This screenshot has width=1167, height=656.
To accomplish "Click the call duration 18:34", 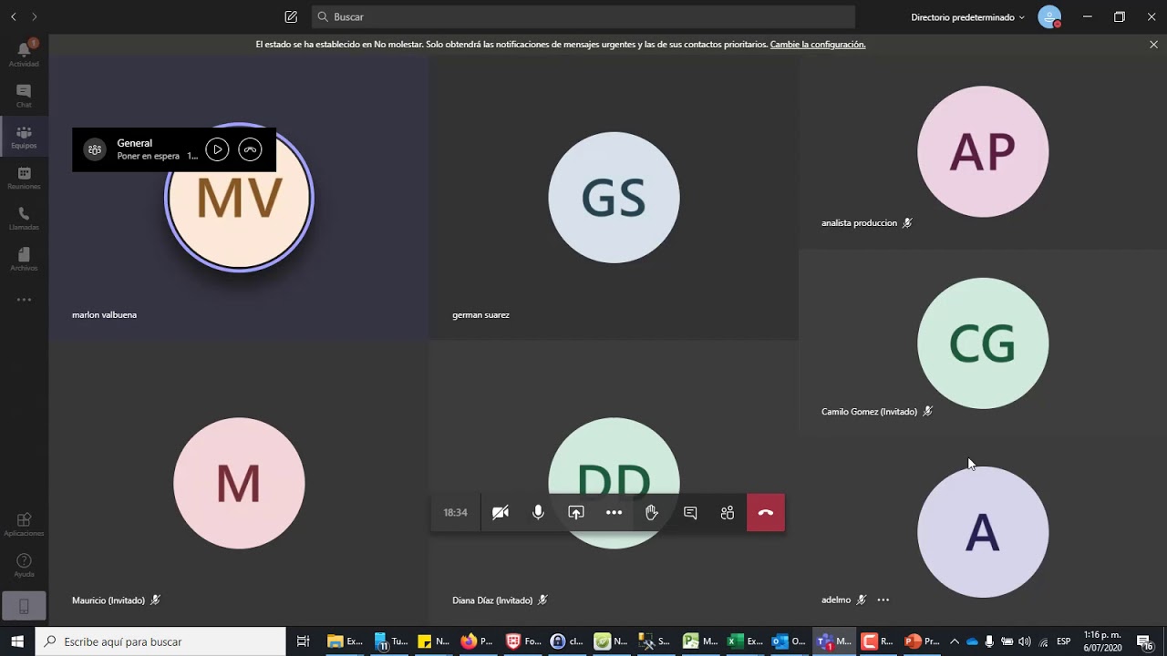I will point(455,512).
